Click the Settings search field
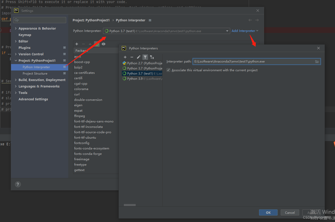This screenshot has width=335, height=222. click(40, 20)
